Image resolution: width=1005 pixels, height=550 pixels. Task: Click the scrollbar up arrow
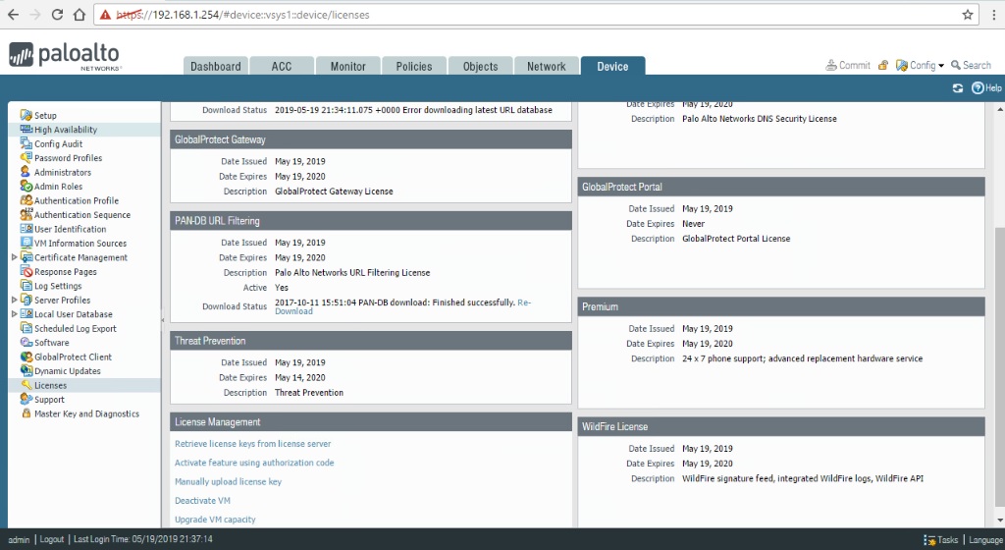tap(999, 109)
